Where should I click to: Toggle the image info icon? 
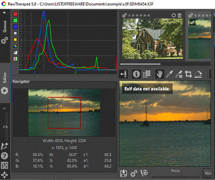[x=136, y=74]
